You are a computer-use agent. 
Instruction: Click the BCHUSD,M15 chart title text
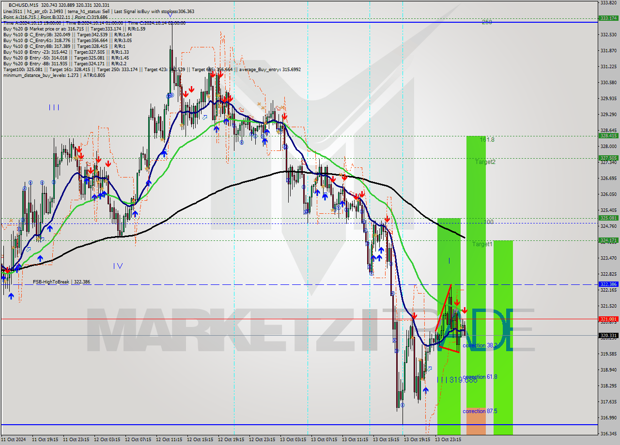(x=23, y=5)
